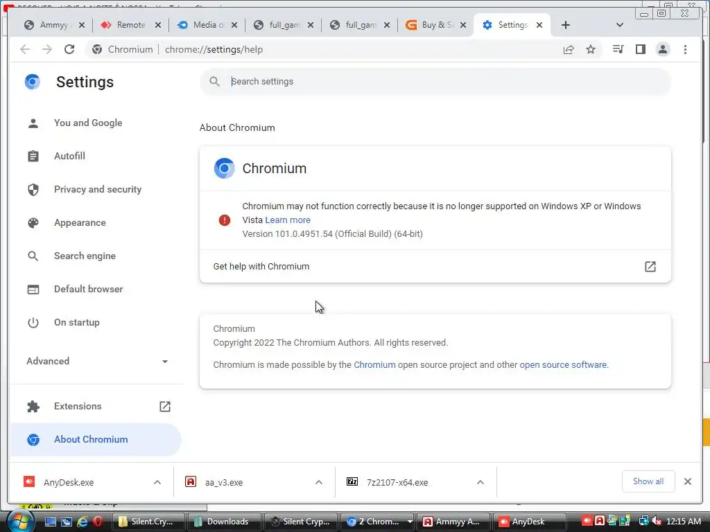Screen dimensions: 710x532
Task: Click the muted volume icon in system tray
Action: [657, 522]
